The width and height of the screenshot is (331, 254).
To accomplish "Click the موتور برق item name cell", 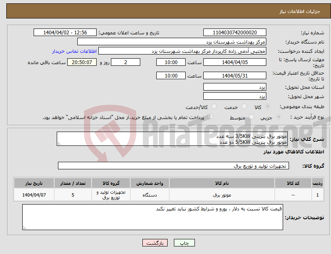I will pos(222,195).
